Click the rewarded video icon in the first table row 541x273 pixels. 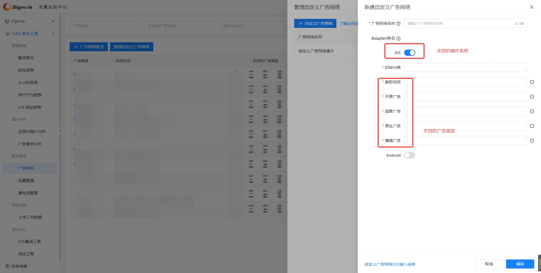tap(251, 74)
